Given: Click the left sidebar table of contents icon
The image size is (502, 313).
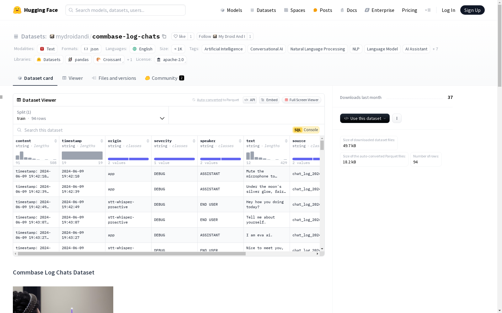Looking at the screenshot, I should (x=1, y=97).
